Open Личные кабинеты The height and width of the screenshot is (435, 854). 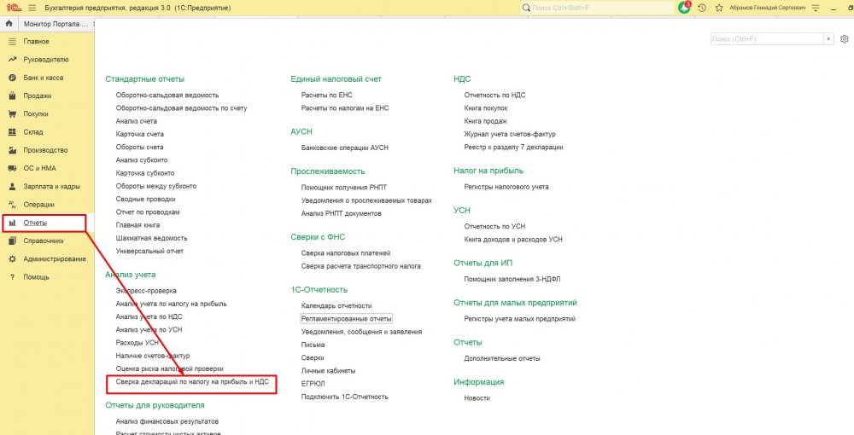coord(329,370)
